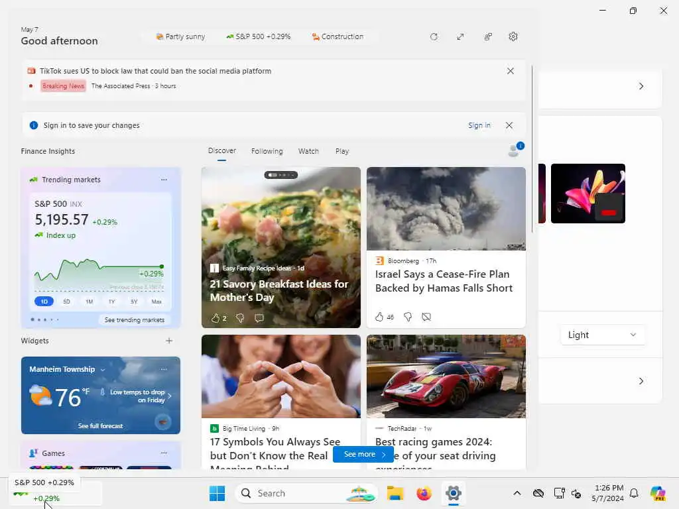The image size is (679, 509).
Task: Open the personalize feed icon beside the settings gear
Action: [488, 37]
